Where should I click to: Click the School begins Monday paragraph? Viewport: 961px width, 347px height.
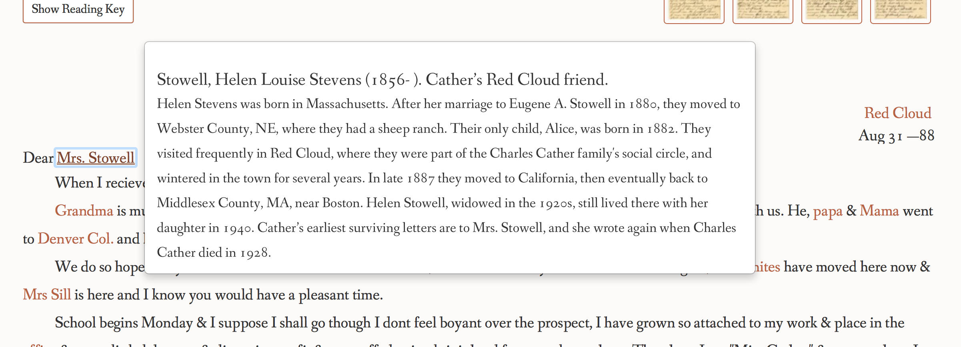(x=479, y=323)
